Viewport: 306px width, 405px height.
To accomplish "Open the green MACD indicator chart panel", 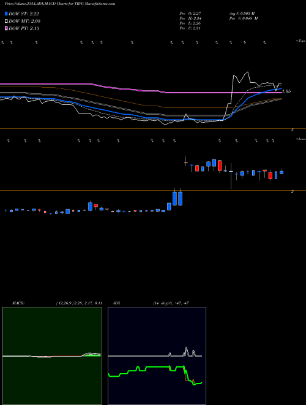I will [x=52, y=356].
